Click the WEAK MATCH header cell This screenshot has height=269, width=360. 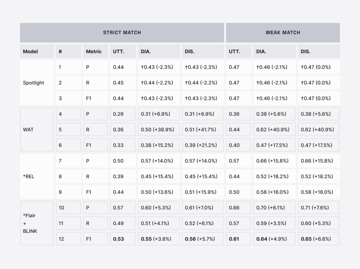click(x=283, y=33)
